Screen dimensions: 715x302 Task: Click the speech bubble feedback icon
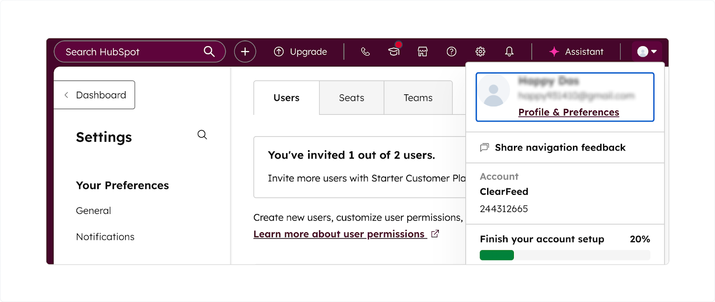(484, 147)
